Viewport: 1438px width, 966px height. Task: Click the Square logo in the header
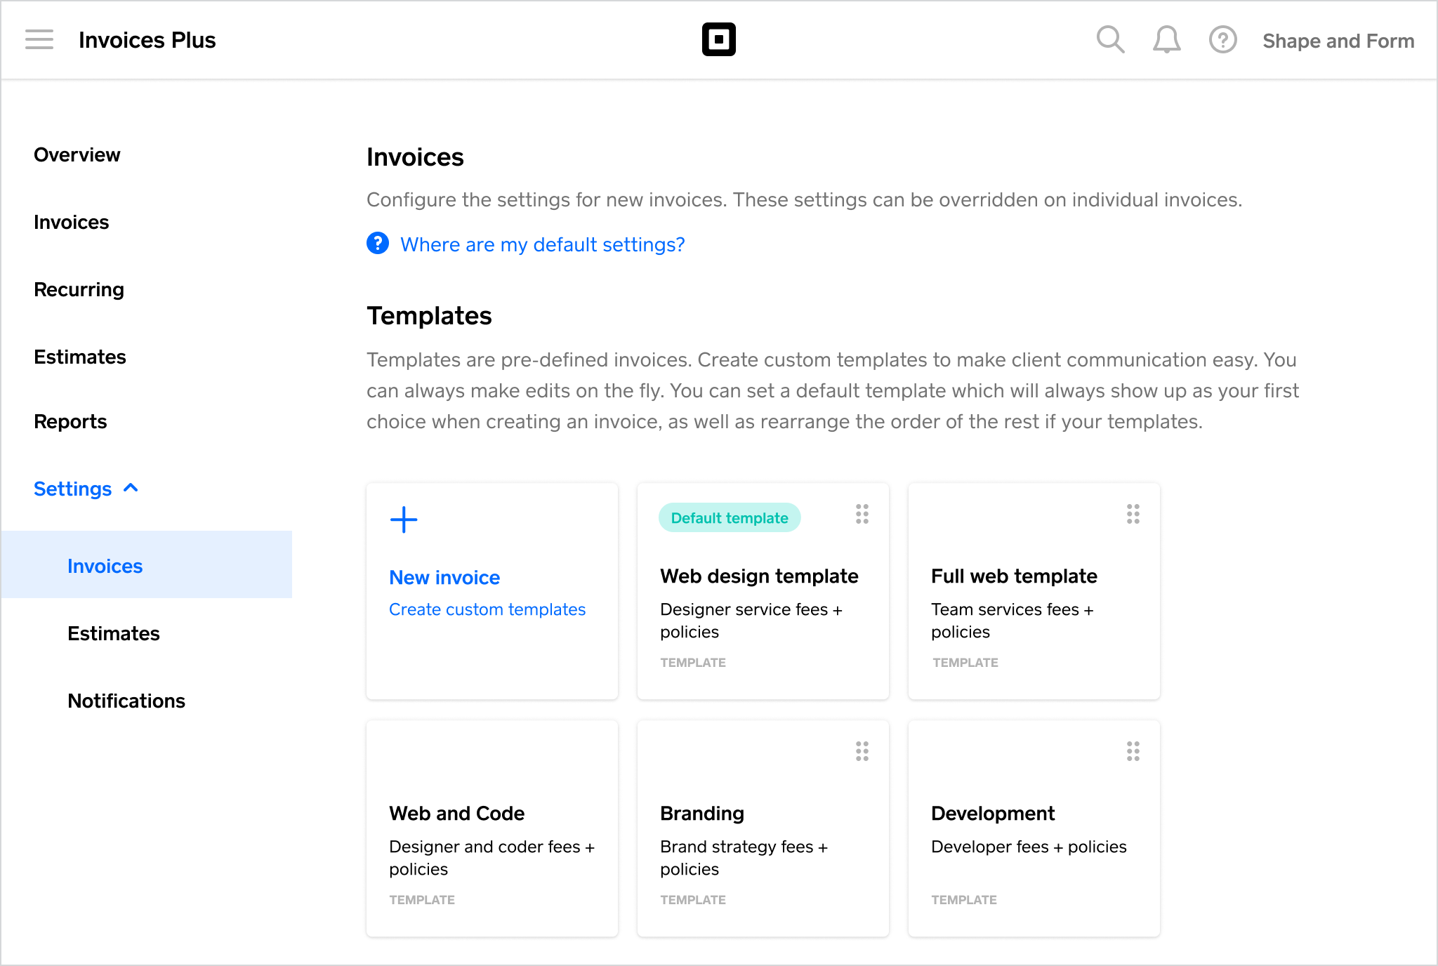720,39
